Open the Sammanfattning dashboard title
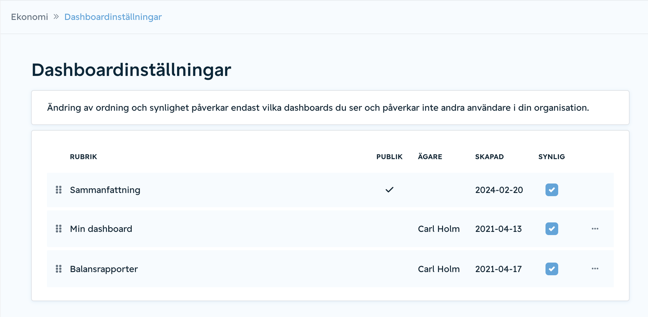Viewport: 648px width, 317px height. [105, 190]
